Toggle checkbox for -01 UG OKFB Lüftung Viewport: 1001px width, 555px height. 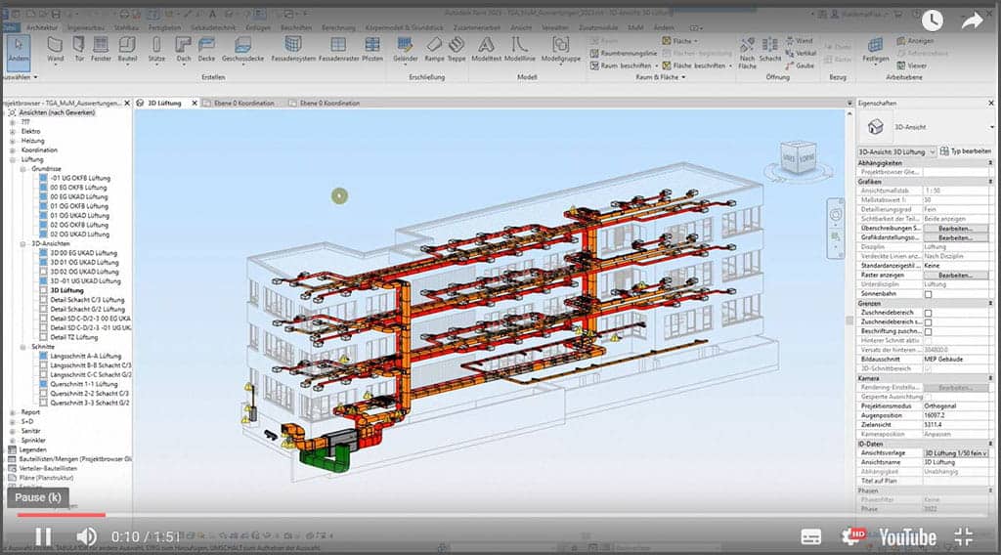(x=43, y=178)
